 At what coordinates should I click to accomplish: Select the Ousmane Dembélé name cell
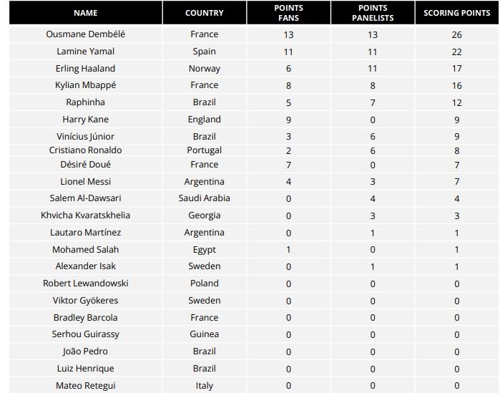tap(85, 34)
